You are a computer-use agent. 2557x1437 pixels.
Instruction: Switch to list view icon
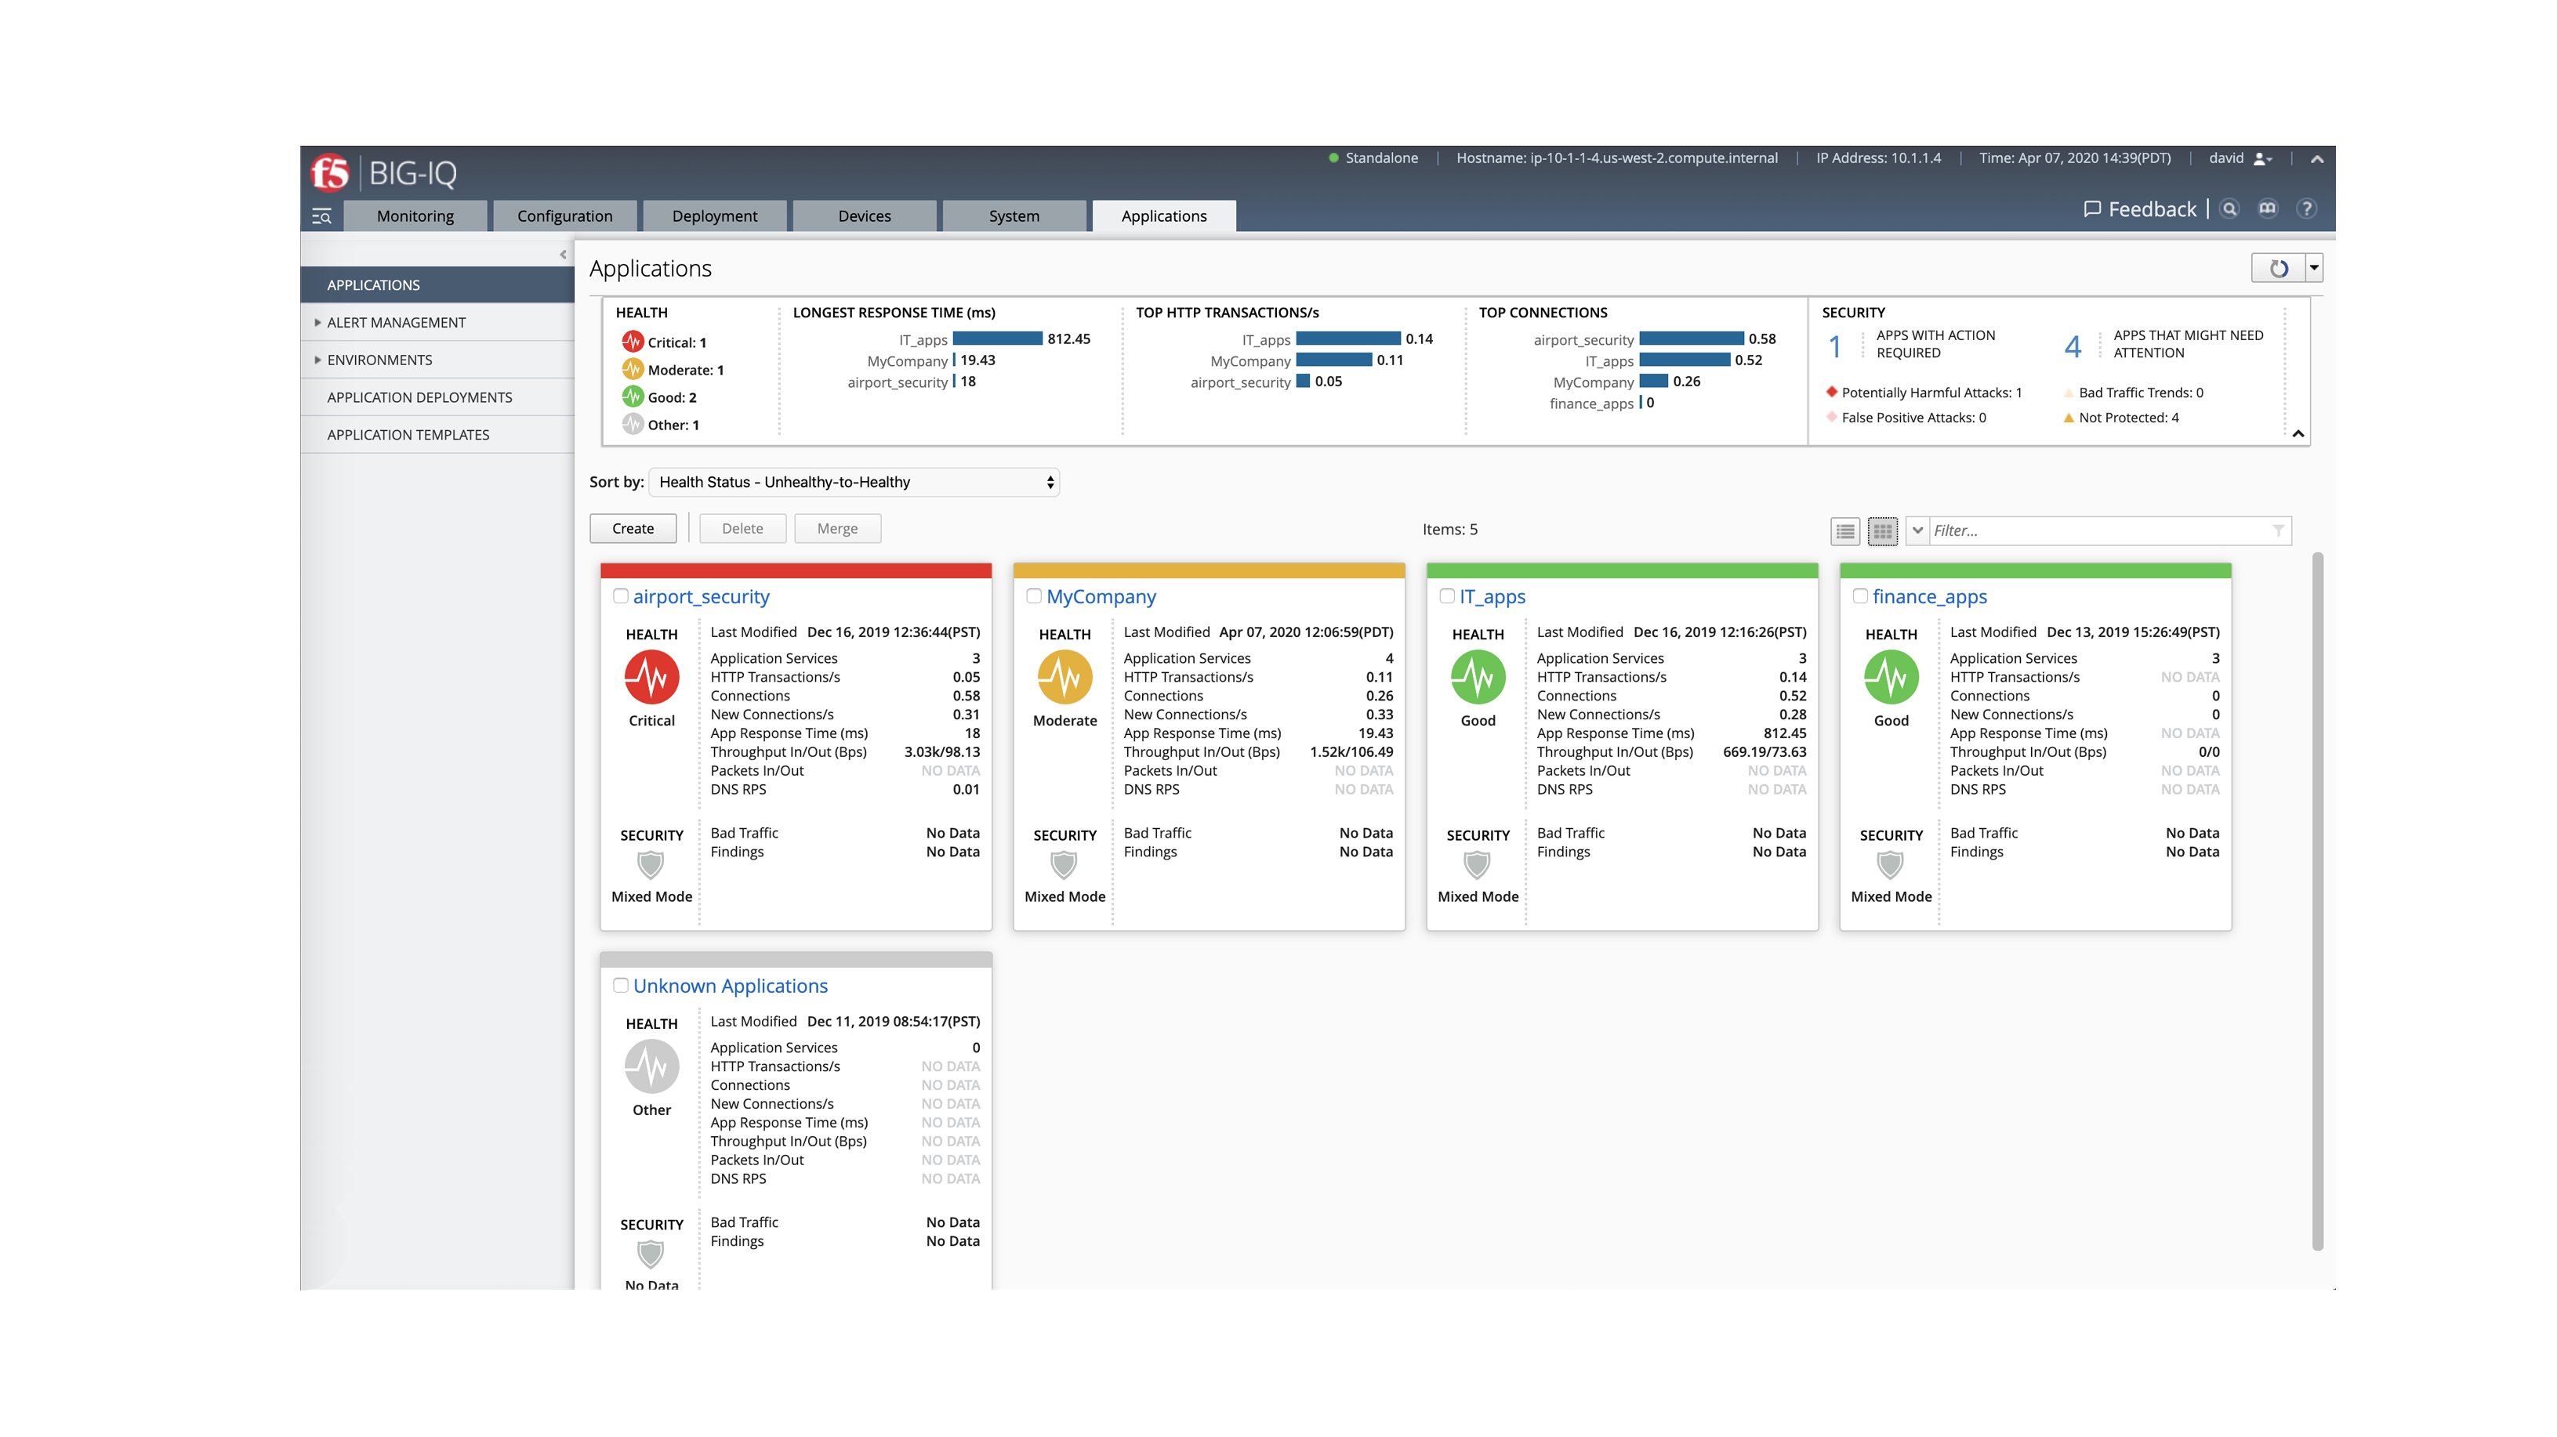point(1845,531)
